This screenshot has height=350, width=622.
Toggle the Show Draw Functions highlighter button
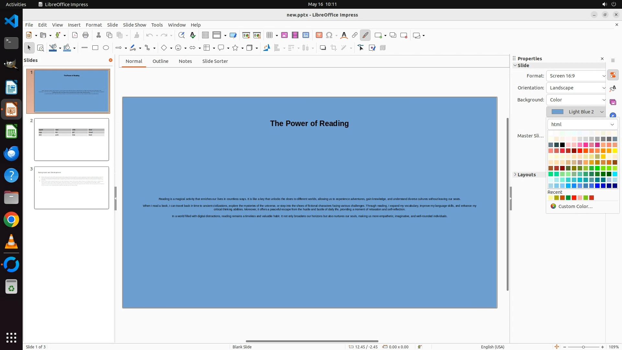[x=365, y=35]
